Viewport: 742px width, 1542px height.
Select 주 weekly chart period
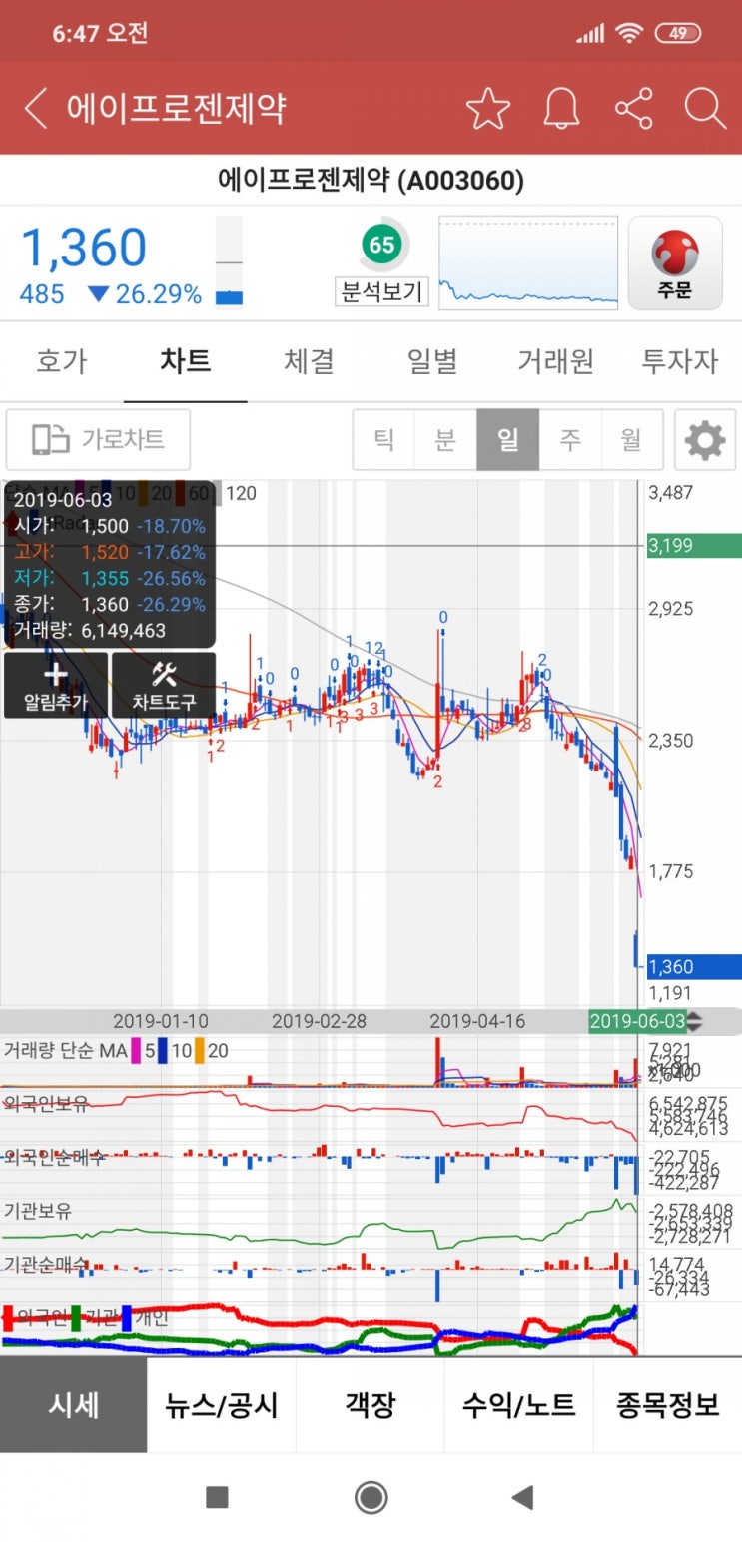(x=569, y=439)
